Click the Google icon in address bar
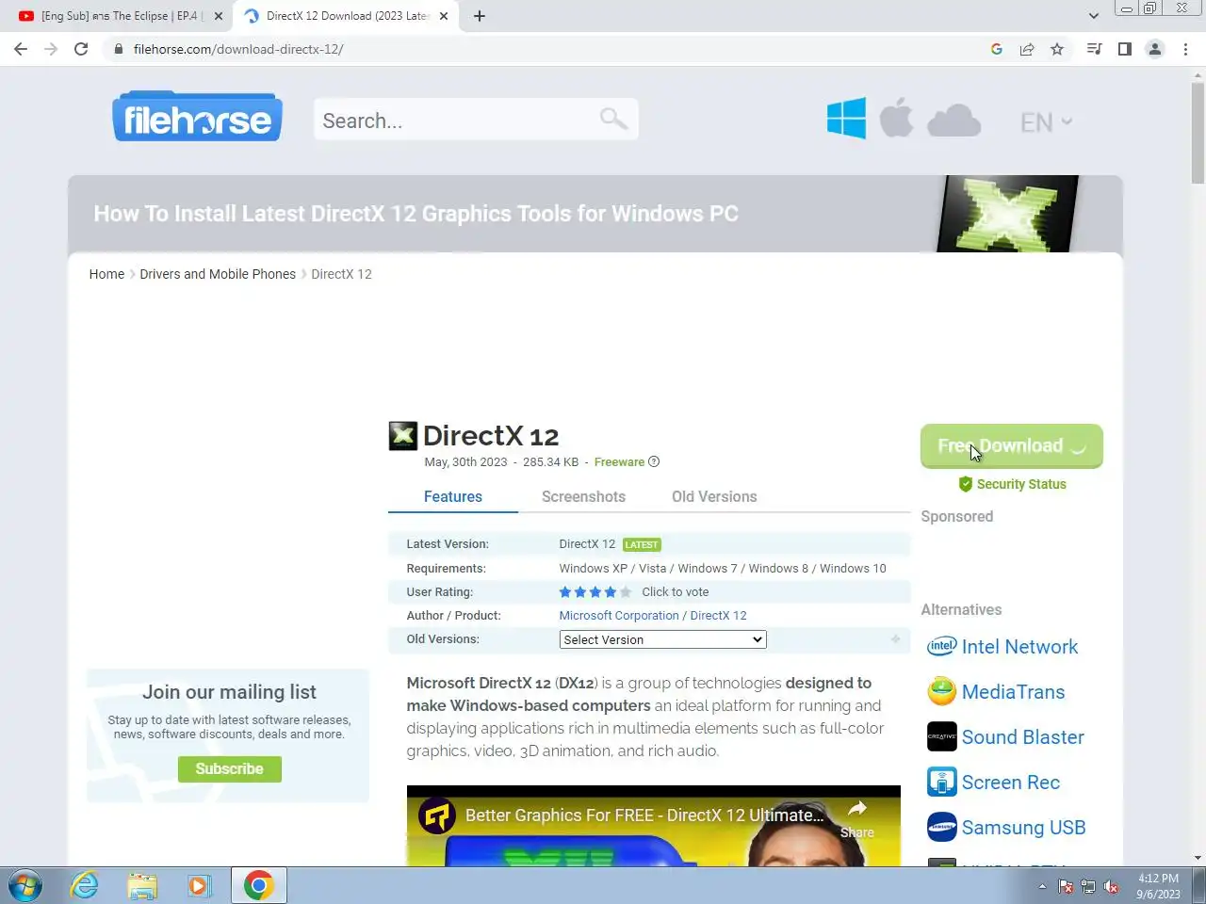 (x=997, y=49)
